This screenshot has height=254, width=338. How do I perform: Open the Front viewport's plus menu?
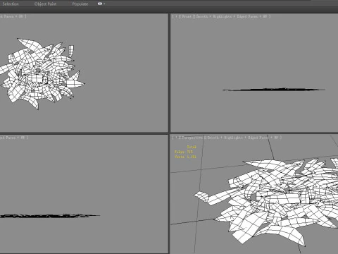click(176, 16)
